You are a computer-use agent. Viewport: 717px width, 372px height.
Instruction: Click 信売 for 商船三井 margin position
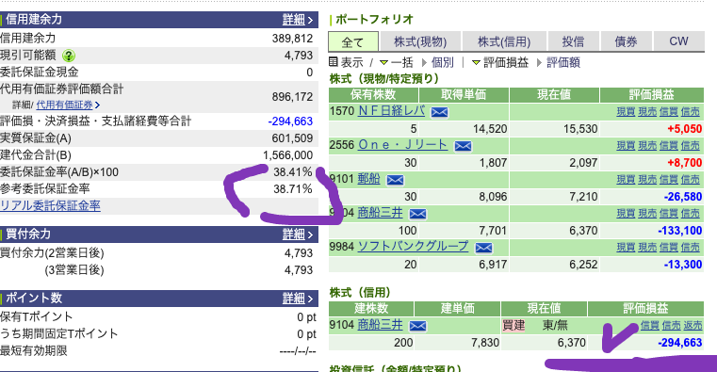pyautogui.click(x=671, y=326)
